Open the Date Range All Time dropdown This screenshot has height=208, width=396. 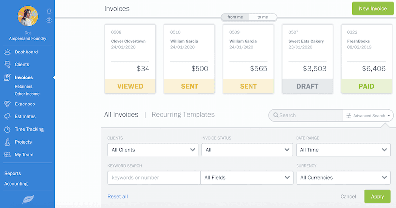coord(343,150)
